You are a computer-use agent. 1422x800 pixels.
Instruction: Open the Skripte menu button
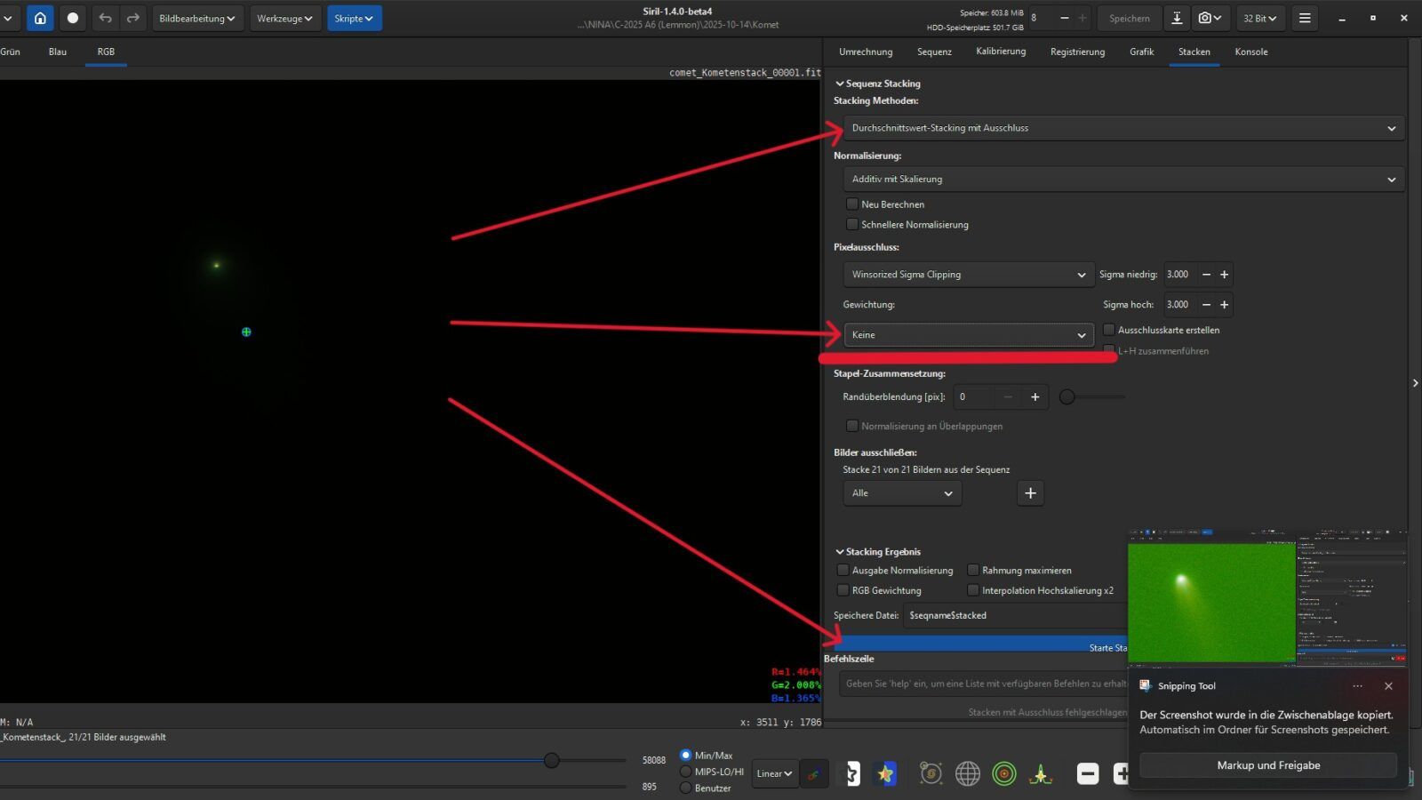click(354, 18)
